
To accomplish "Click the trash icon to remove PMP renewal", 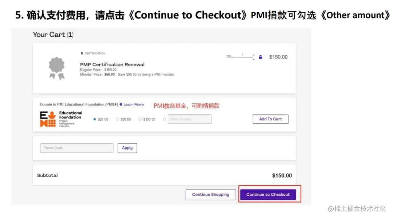I will [261, 57].
